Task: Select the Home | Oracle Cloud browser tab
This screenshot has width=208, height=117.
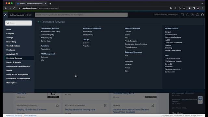Action: pos(31,4)
